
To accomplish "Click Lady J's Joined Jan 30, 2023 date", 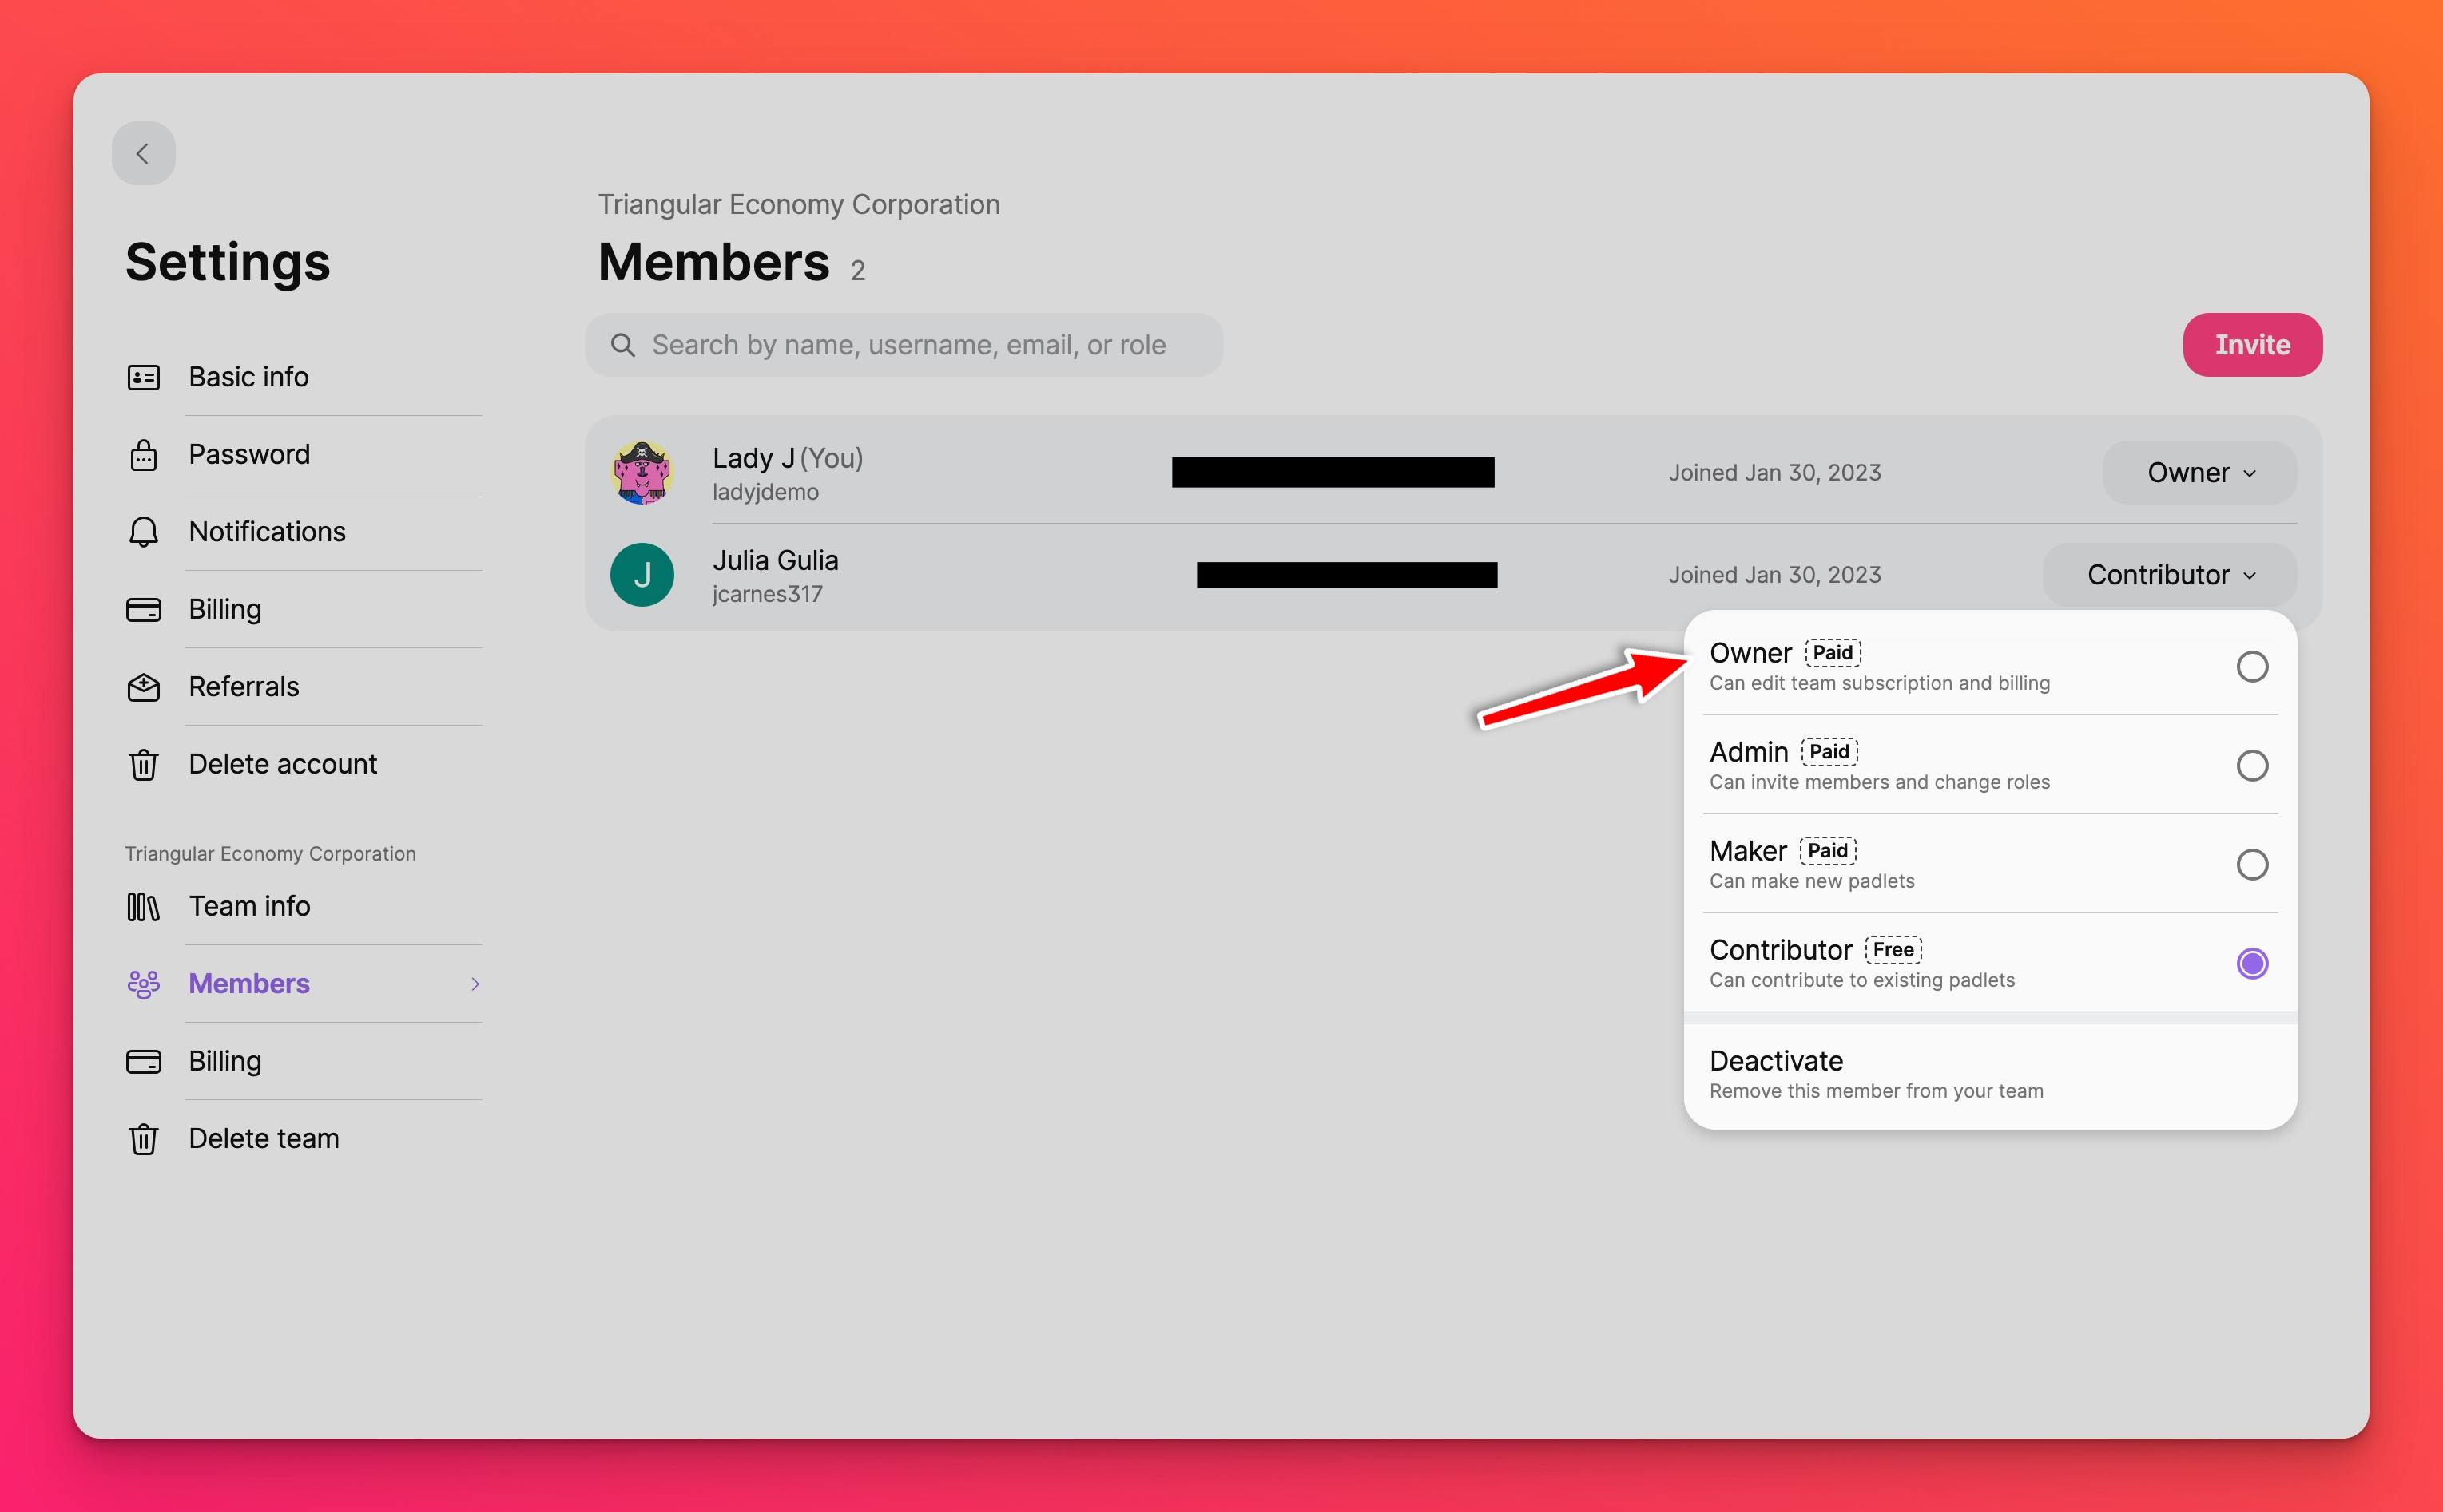I will click(1774, 473).
